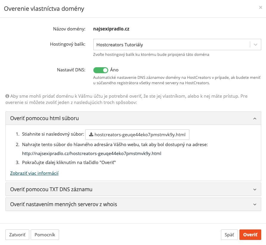Screen dimensions: 266x245
Task: Download the hostcreators-geuqe44eko7pmstmvk9y.html file
Action: point(137,135)
